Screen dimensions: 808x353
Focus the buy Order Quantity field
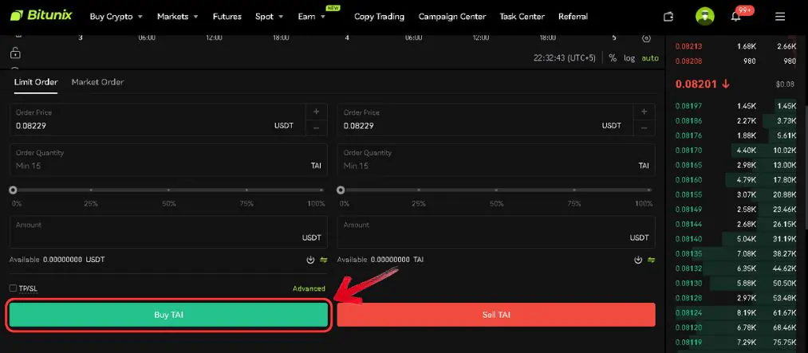click(x=168, y=160)
